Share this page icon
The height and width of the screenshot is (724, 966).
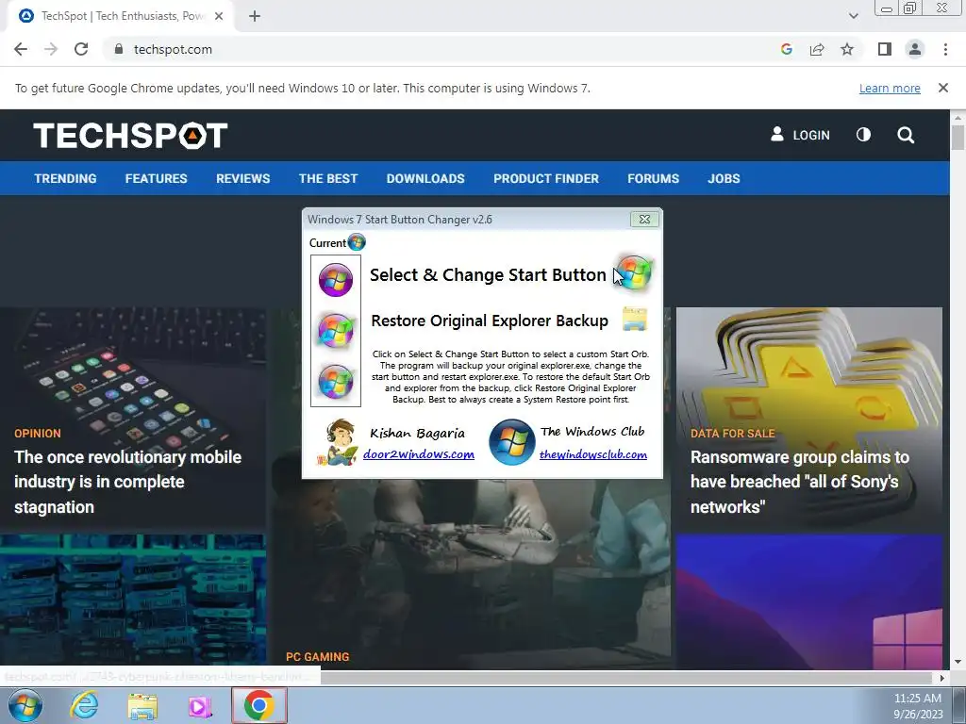pyautogui.click(x=817, y=49)
